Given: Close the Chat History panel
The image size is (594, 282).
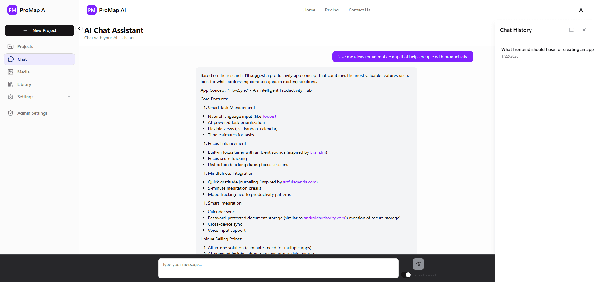Looking at the screenshot, I should coord(584,30).
